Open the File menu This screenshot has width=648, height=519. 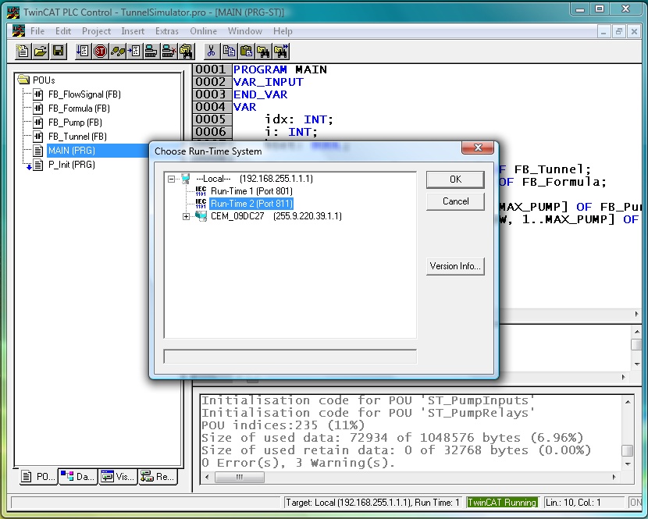coord(37,31)
